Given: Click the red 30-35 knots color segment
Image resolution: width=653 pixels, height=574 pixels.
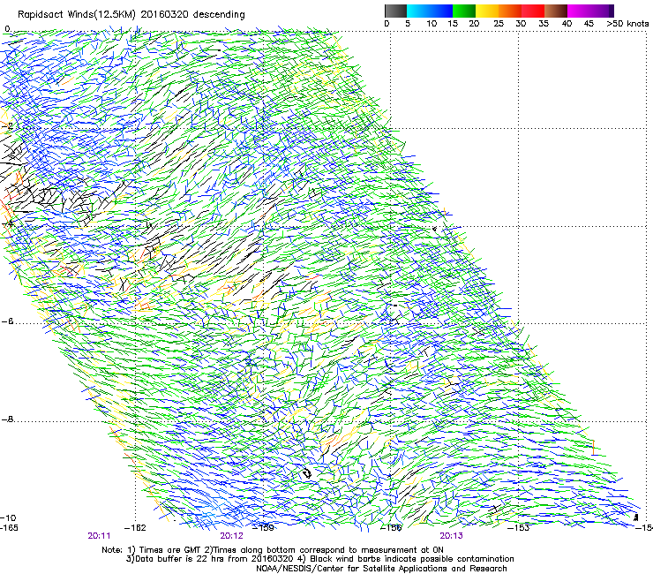Looking at the screenshot, I should point(533,11).
